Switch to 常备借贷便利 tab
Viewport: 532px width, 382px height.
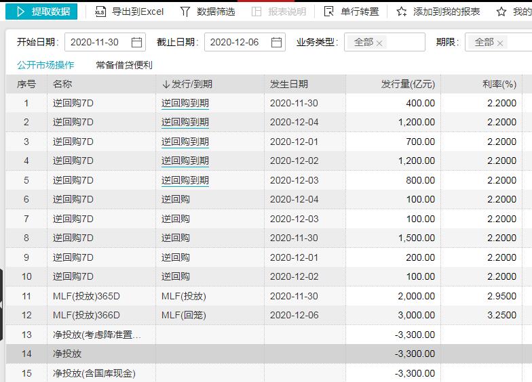(x=124, y=65)
